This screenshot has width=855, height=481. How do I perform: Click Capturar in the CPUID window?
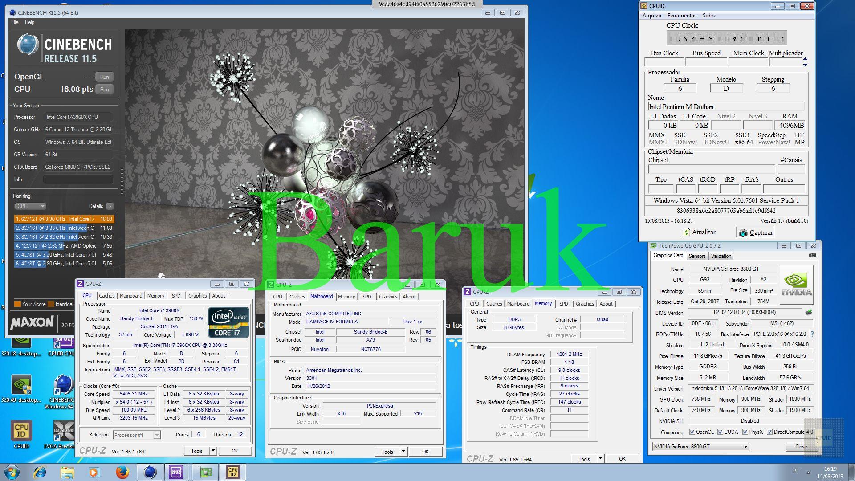[x=756, y=232]
